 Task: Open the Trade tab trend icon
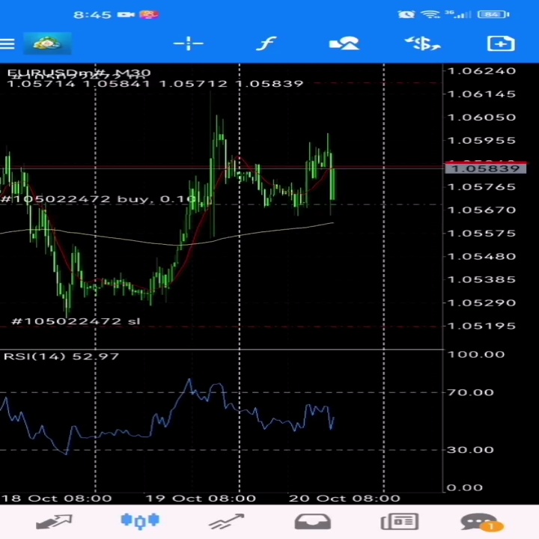(227, 522)
